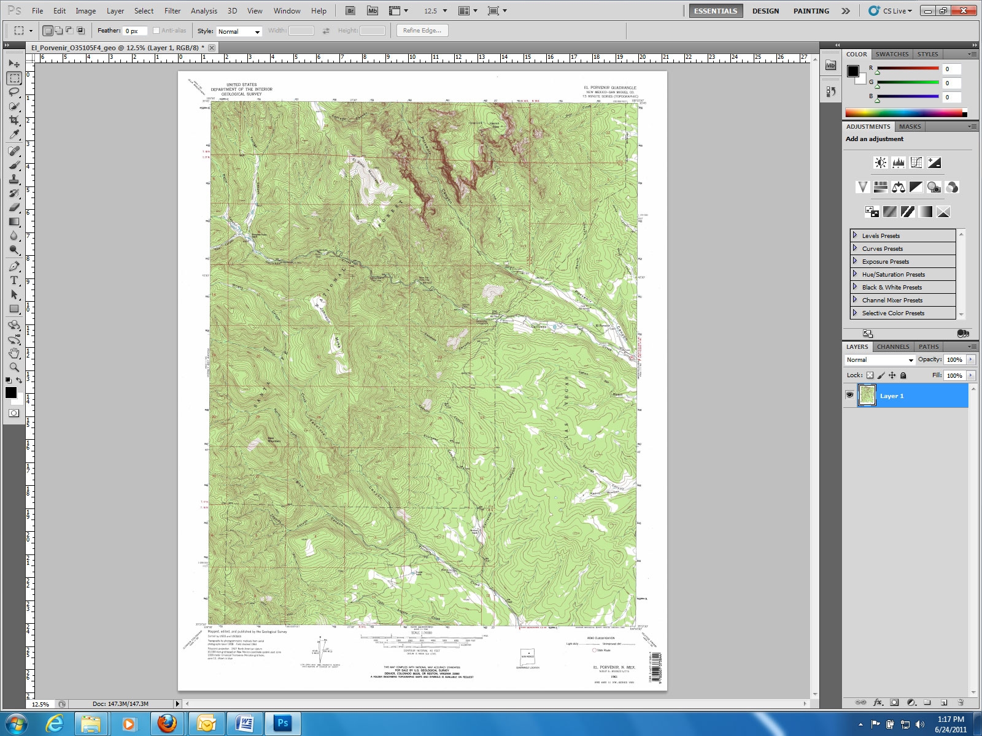Select the Move tool
The width and height of the screenshot is (982, 736).
(14, 64)
